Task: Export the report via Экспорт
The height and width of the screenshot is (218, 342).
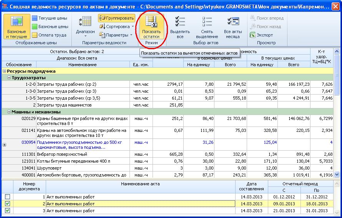Action: tap(261, 35)
